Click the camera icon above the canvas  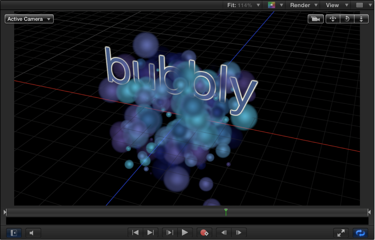click(315, 19)
